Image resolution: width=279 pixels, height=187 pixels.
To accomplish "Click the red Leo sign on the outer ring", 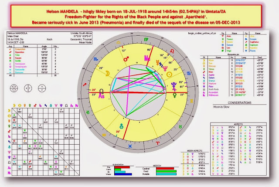I will [x=172, y=51].
